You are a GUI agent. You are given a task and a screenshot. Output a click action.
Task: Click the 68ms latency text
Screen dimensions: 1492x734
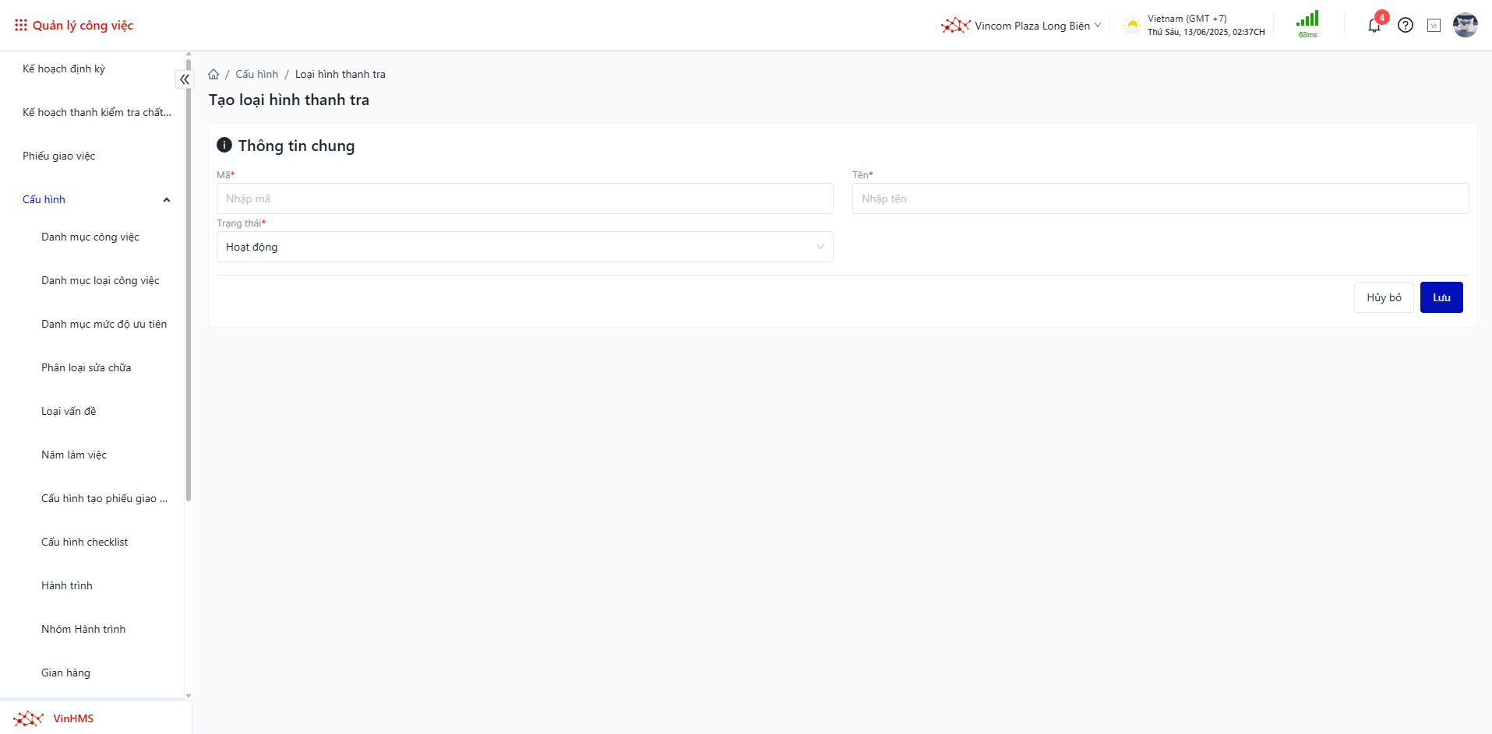pos(1308,35)
